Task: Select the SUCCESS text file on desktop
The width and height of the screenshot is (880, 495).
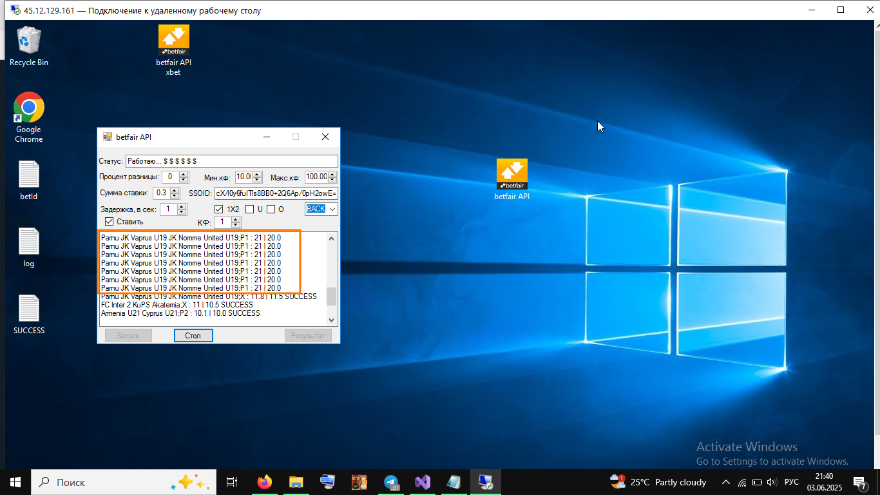Action: pyautogui.click(x=28, y=315)
